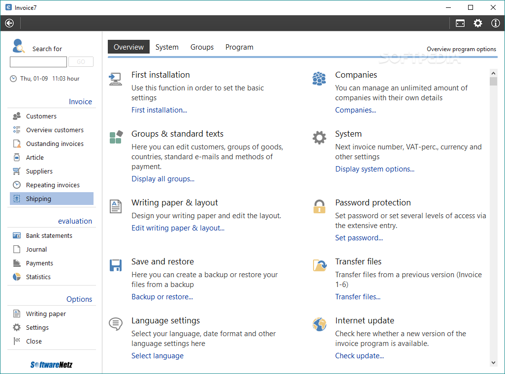Click the Search for input field
The width and height of the screenshot is (505, 374).
[38, 62]
